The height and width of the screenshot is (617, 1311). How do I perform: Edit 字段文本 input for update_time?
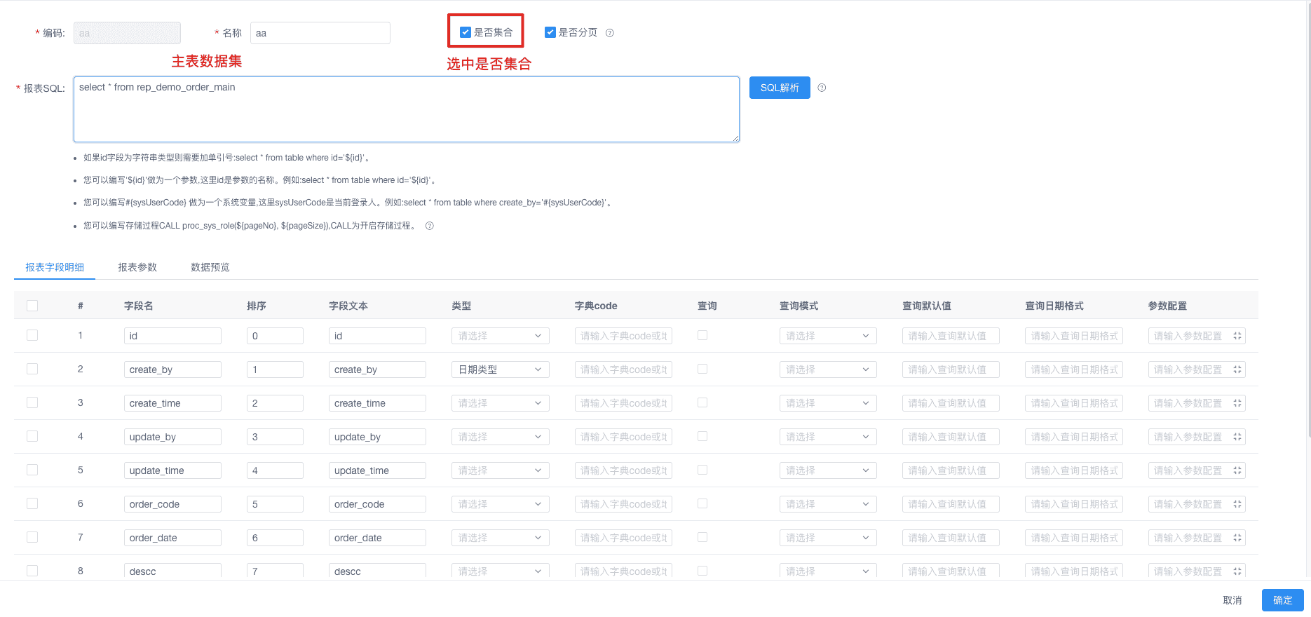point(377,470)
